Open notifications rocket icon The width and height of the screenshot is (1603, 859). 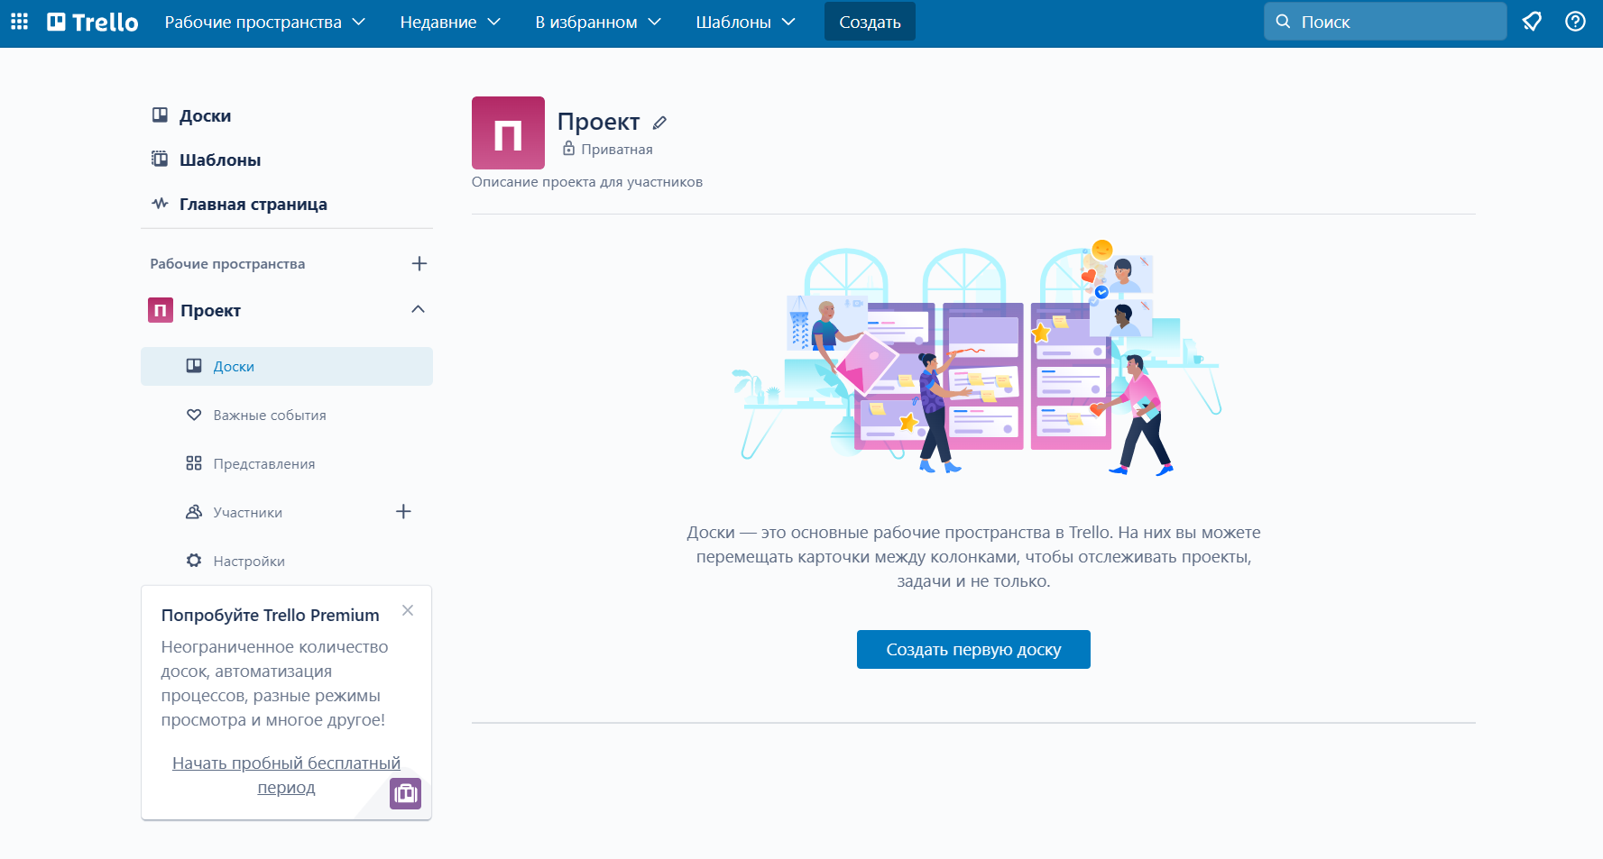coord(1532,22)
